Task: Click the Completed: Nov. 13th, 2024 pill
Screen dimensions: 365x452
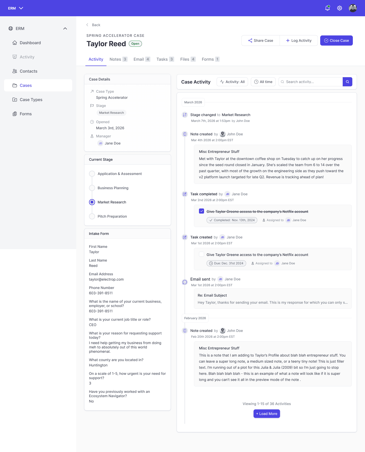Action: 232,220
